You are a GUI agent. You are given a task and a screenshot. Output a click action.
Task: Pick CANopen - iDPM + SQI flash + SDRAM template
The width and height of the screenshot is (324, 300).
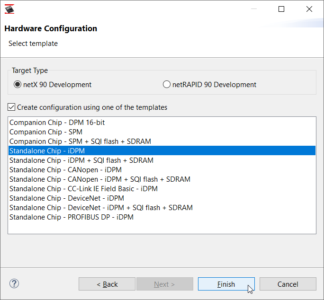click(100, 179)
